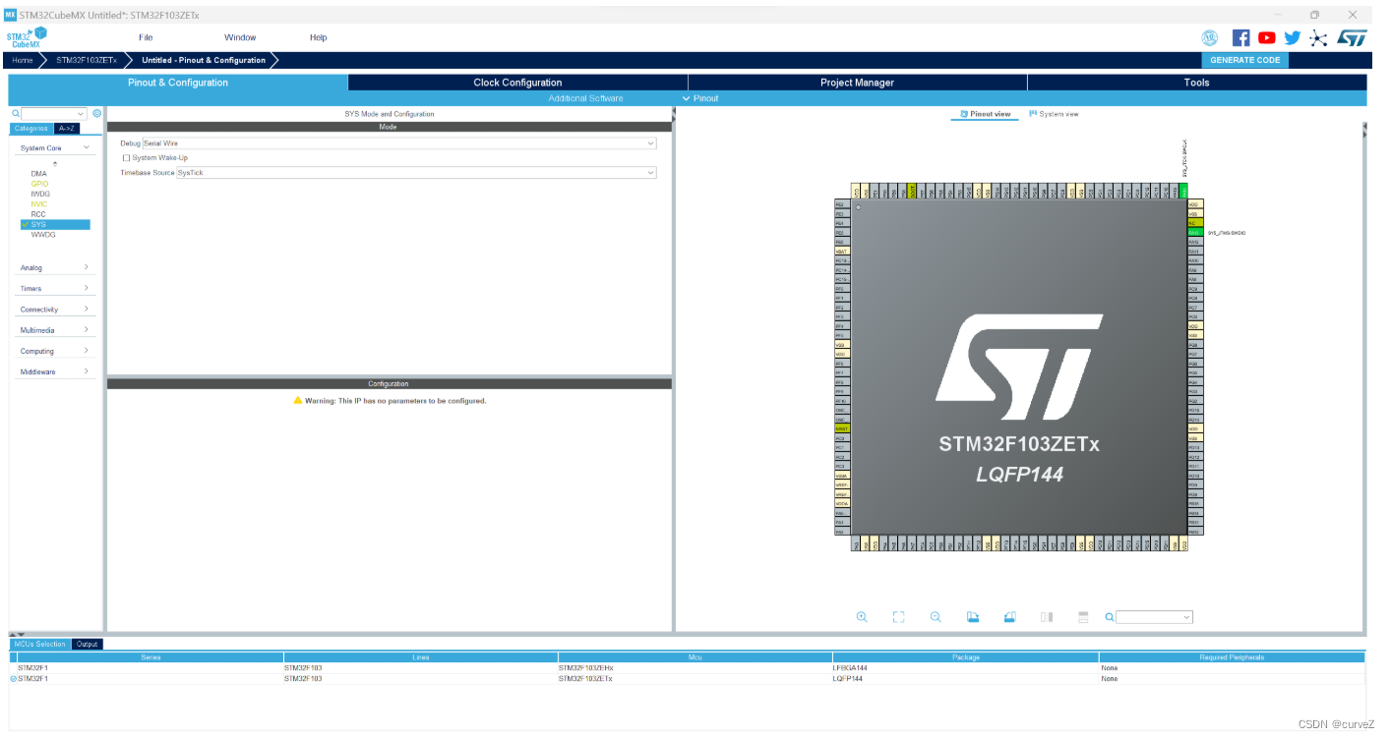Expand the Computing category
1390x738 pixels.
click(87, 350)
